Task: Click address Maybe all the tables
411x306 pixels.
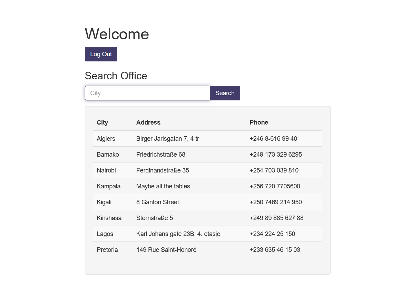Action: point(163,186)
